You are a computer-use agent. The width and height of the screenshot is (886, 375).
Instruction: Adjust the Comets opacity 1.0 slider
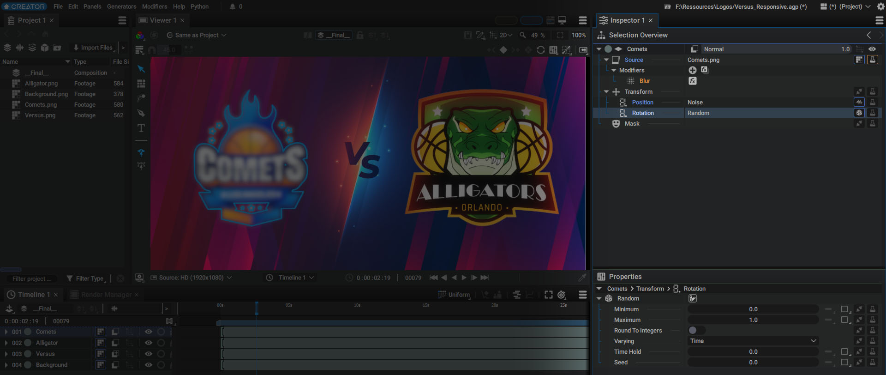[777, 49]
